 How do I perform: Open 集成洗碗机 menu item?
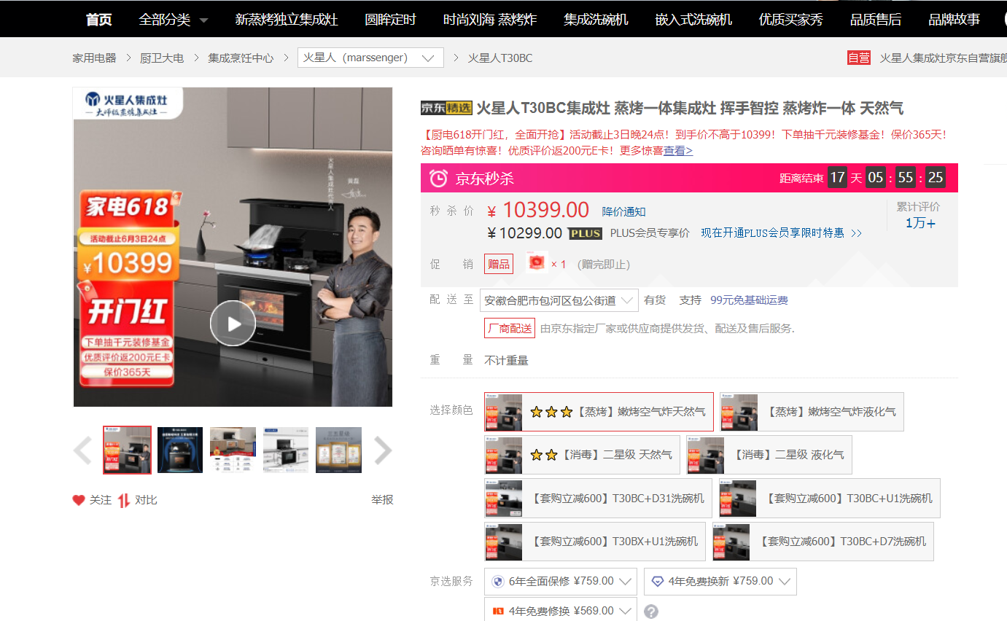[x=596, y=20]
